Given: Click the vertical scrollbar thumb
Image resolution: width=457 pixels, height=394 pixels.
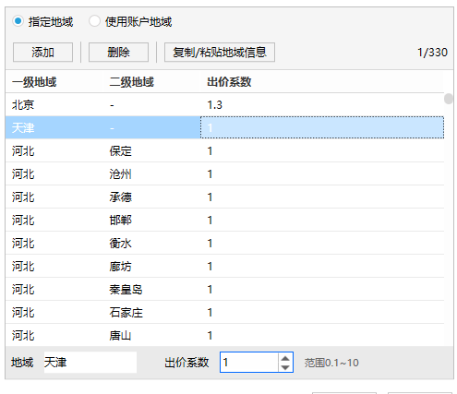Looking at the screenshot, I should (449, 99).
